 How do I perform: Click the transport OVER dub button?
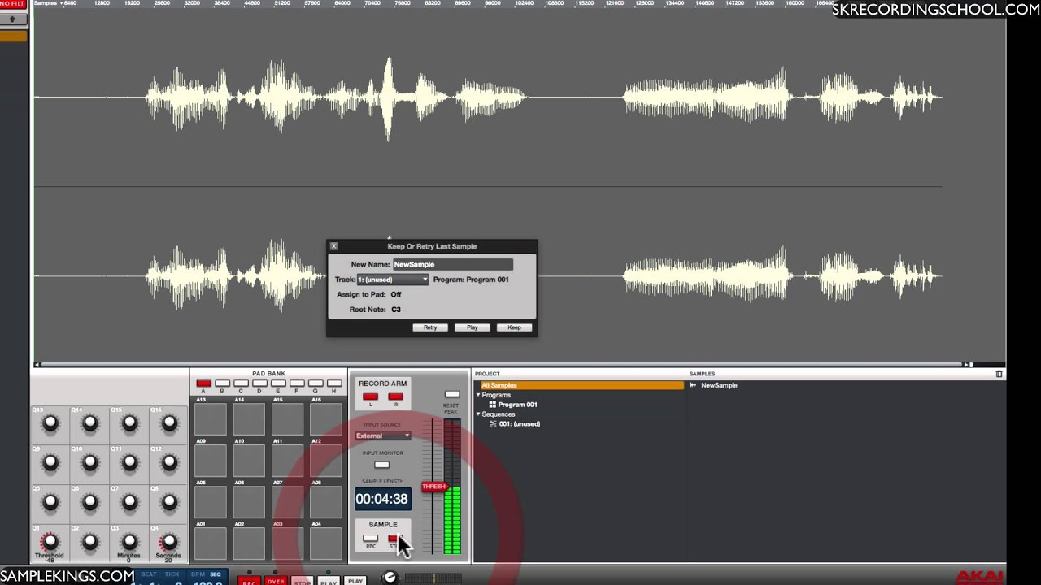[x=276, y=582]
